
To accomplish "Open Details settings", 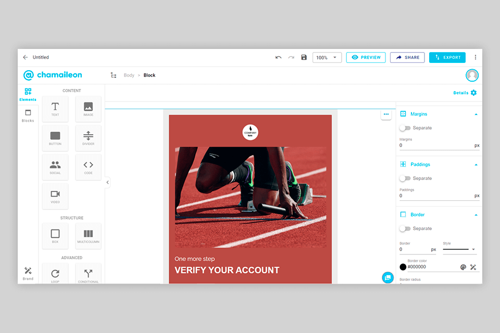I will coord(465,93).
